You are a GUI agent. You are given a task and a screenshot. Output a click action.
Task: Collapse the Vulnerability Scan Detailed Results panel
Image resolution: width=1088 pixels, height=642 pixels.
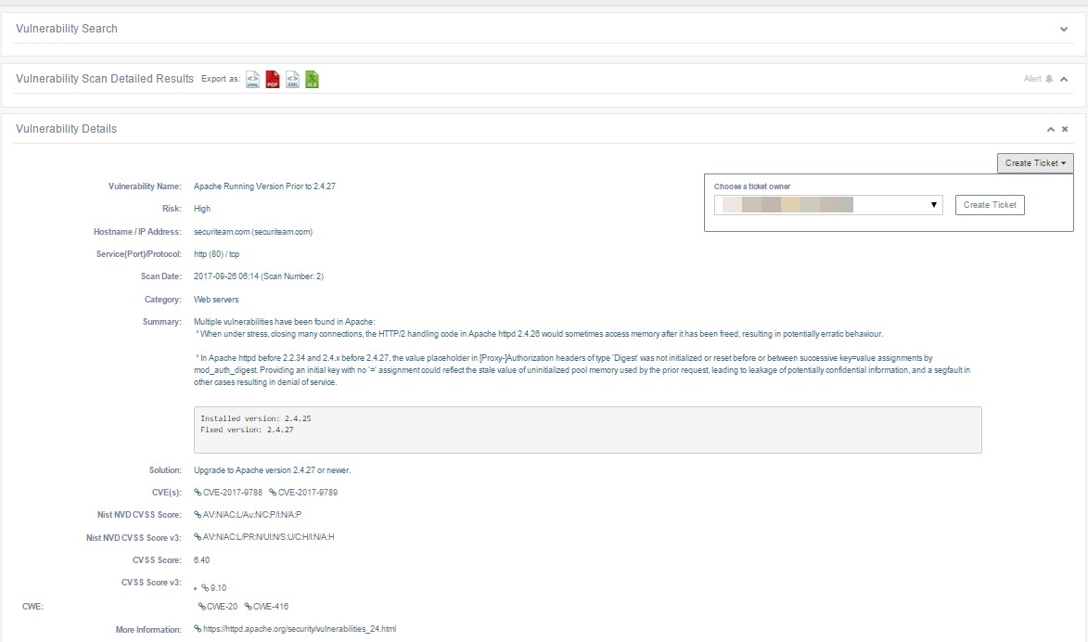[1064, 80]
